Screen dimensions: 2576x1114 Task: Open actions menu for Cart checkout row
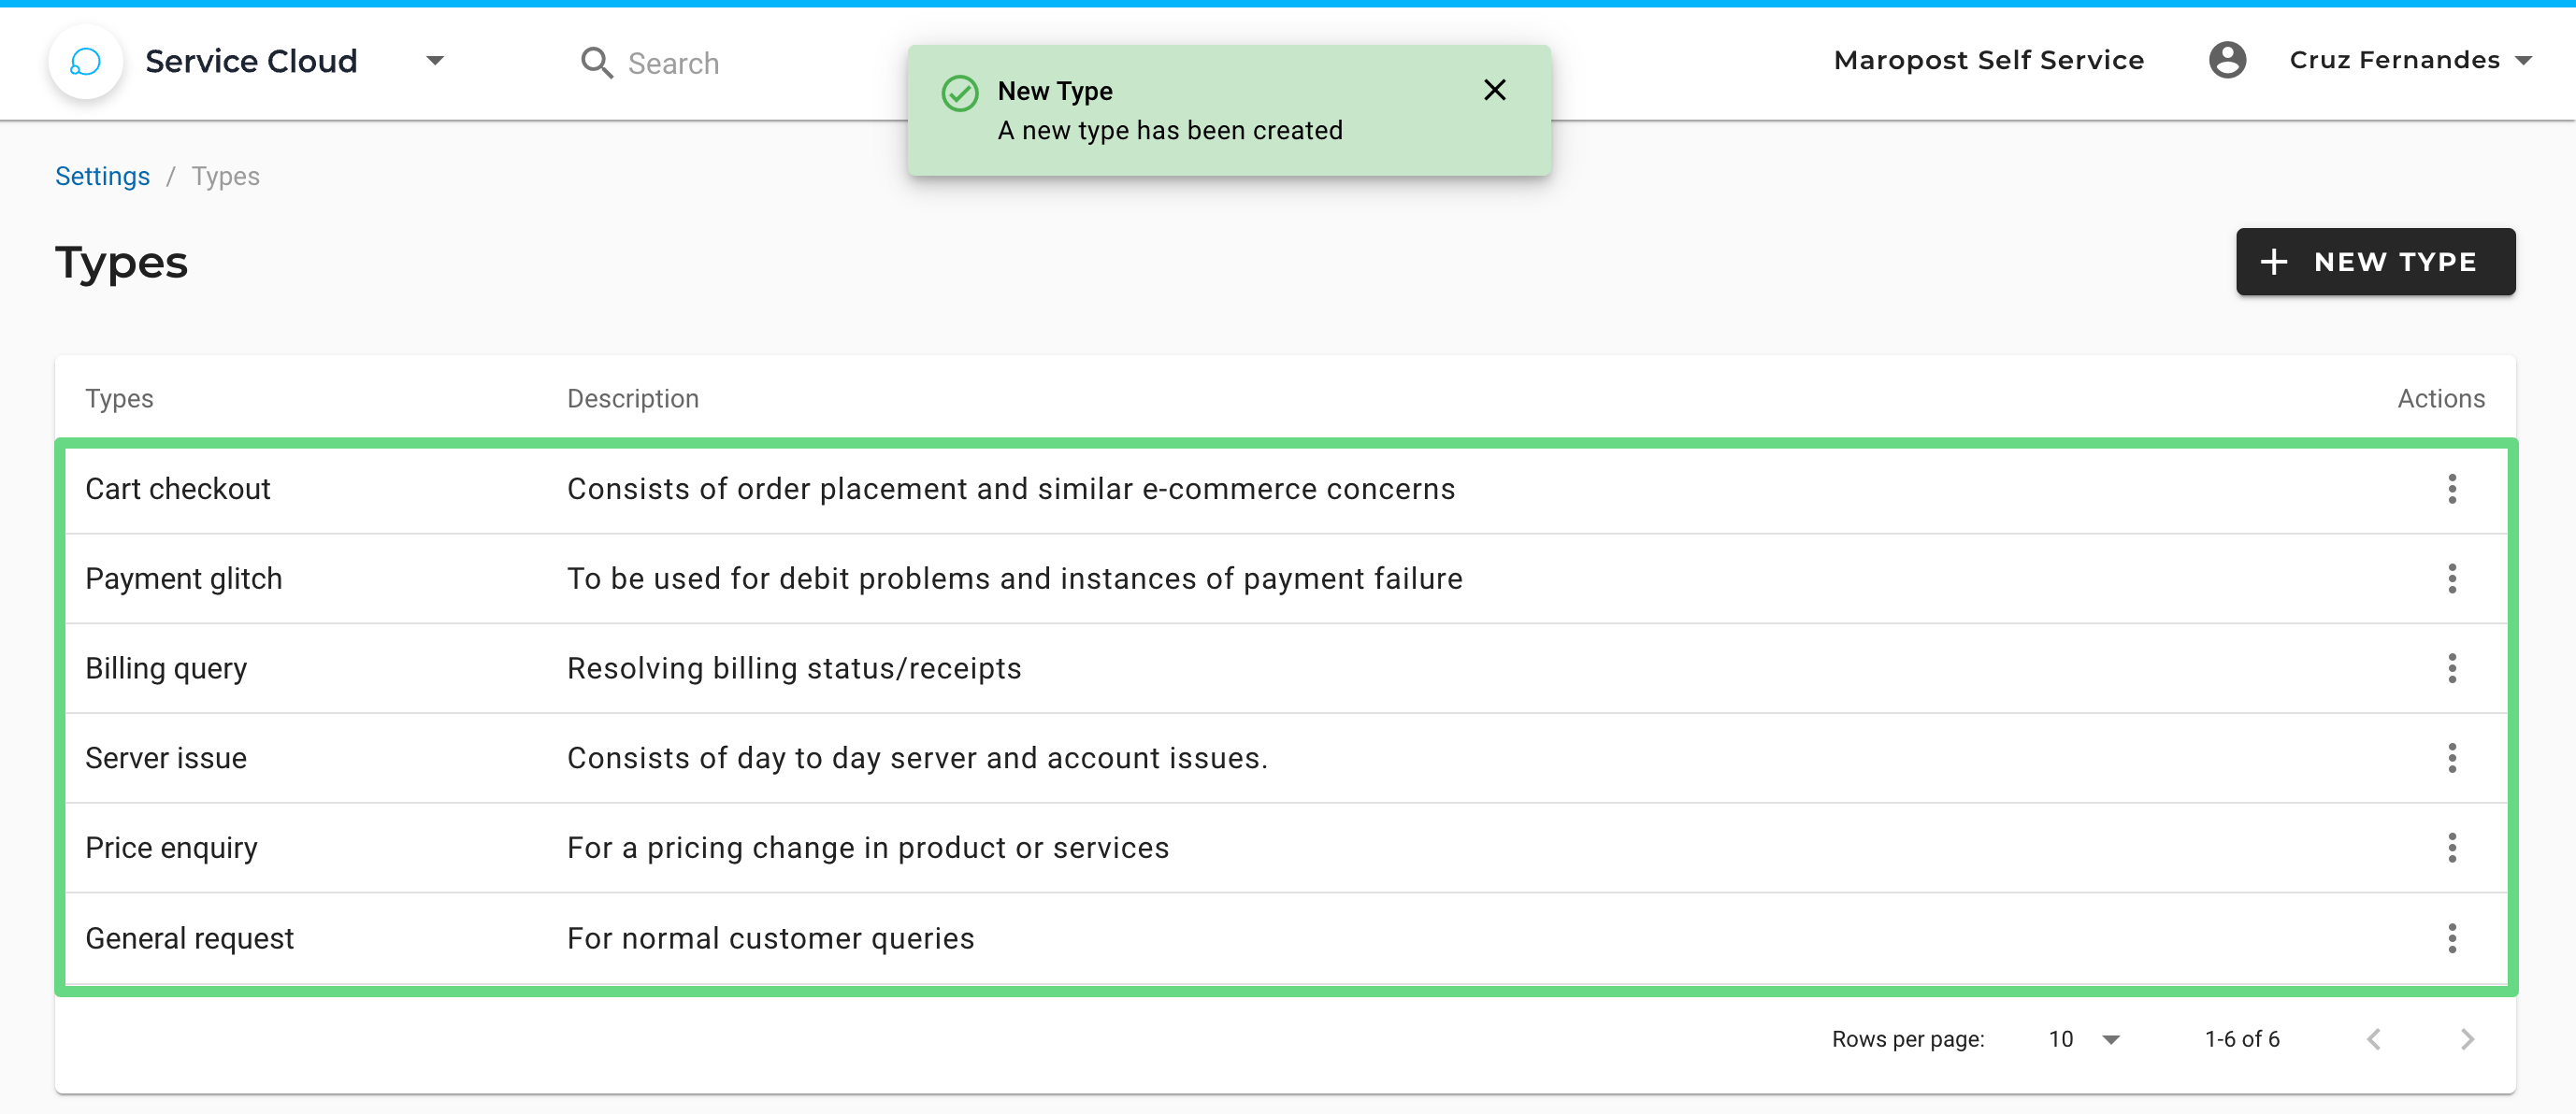2451,489
